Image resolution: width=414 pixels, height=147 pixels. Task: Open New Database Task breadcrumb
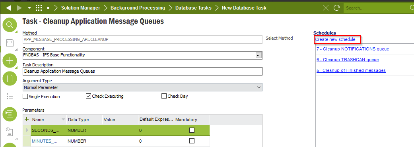click(244, 8)
